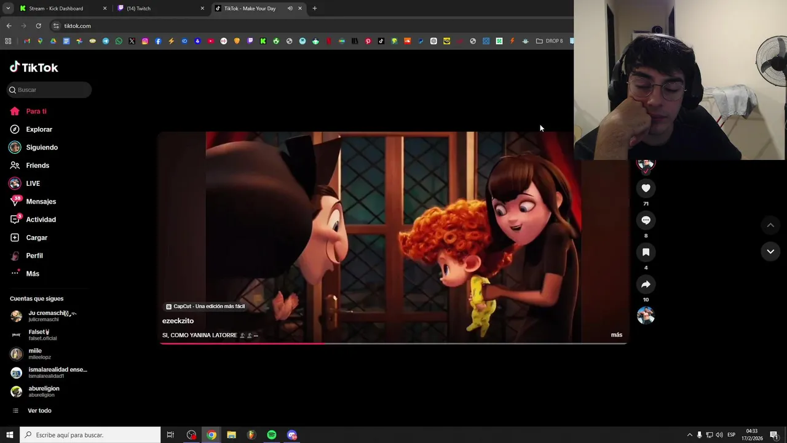The image size is (787, 443).
Task: Go to the next video with down chevron
Action: coord(770,251)
